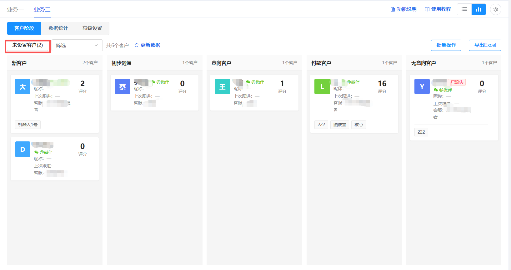Screen dimensions: 511x270
Task: Open the settings gear icon
Action: coord(496,9)
